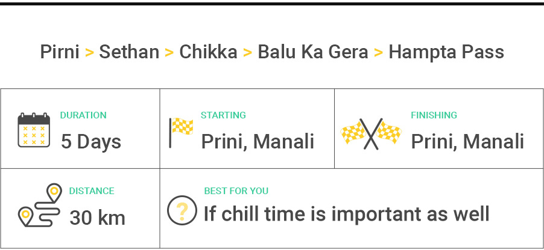The image size is (544, 250).
Task: Click the single checkered starting flag icon
Action: click(x=181, y=132)
